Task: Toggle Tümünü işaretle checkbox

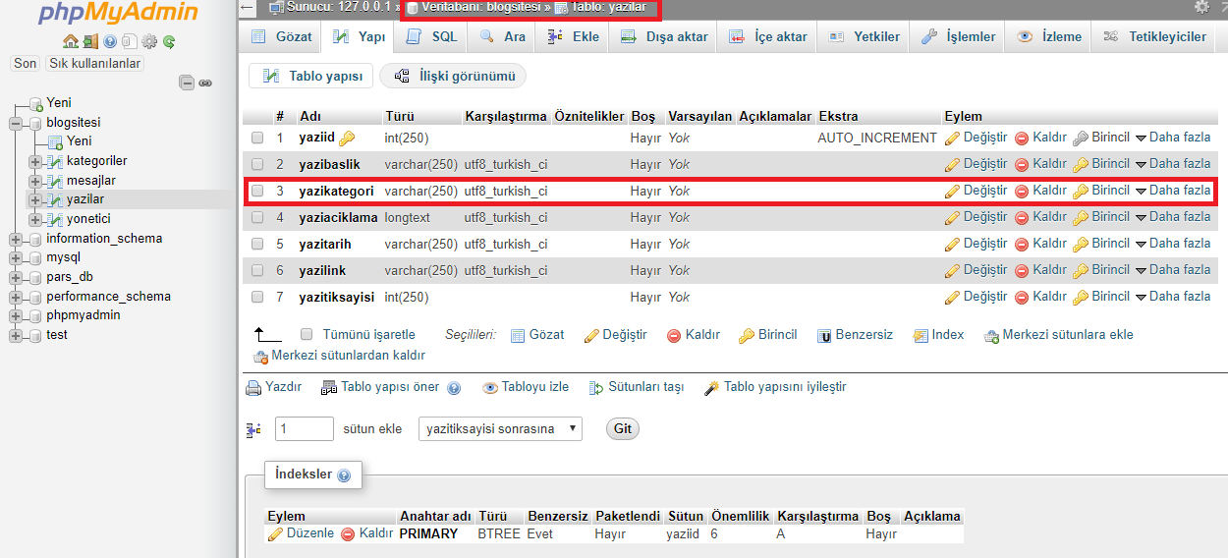Action: pos(307,334)
